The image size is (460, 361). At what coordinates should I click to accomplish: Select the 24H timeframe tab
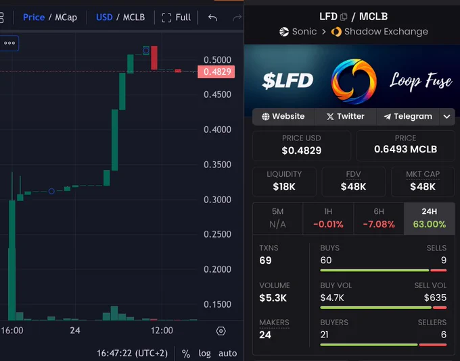(429, 218)
